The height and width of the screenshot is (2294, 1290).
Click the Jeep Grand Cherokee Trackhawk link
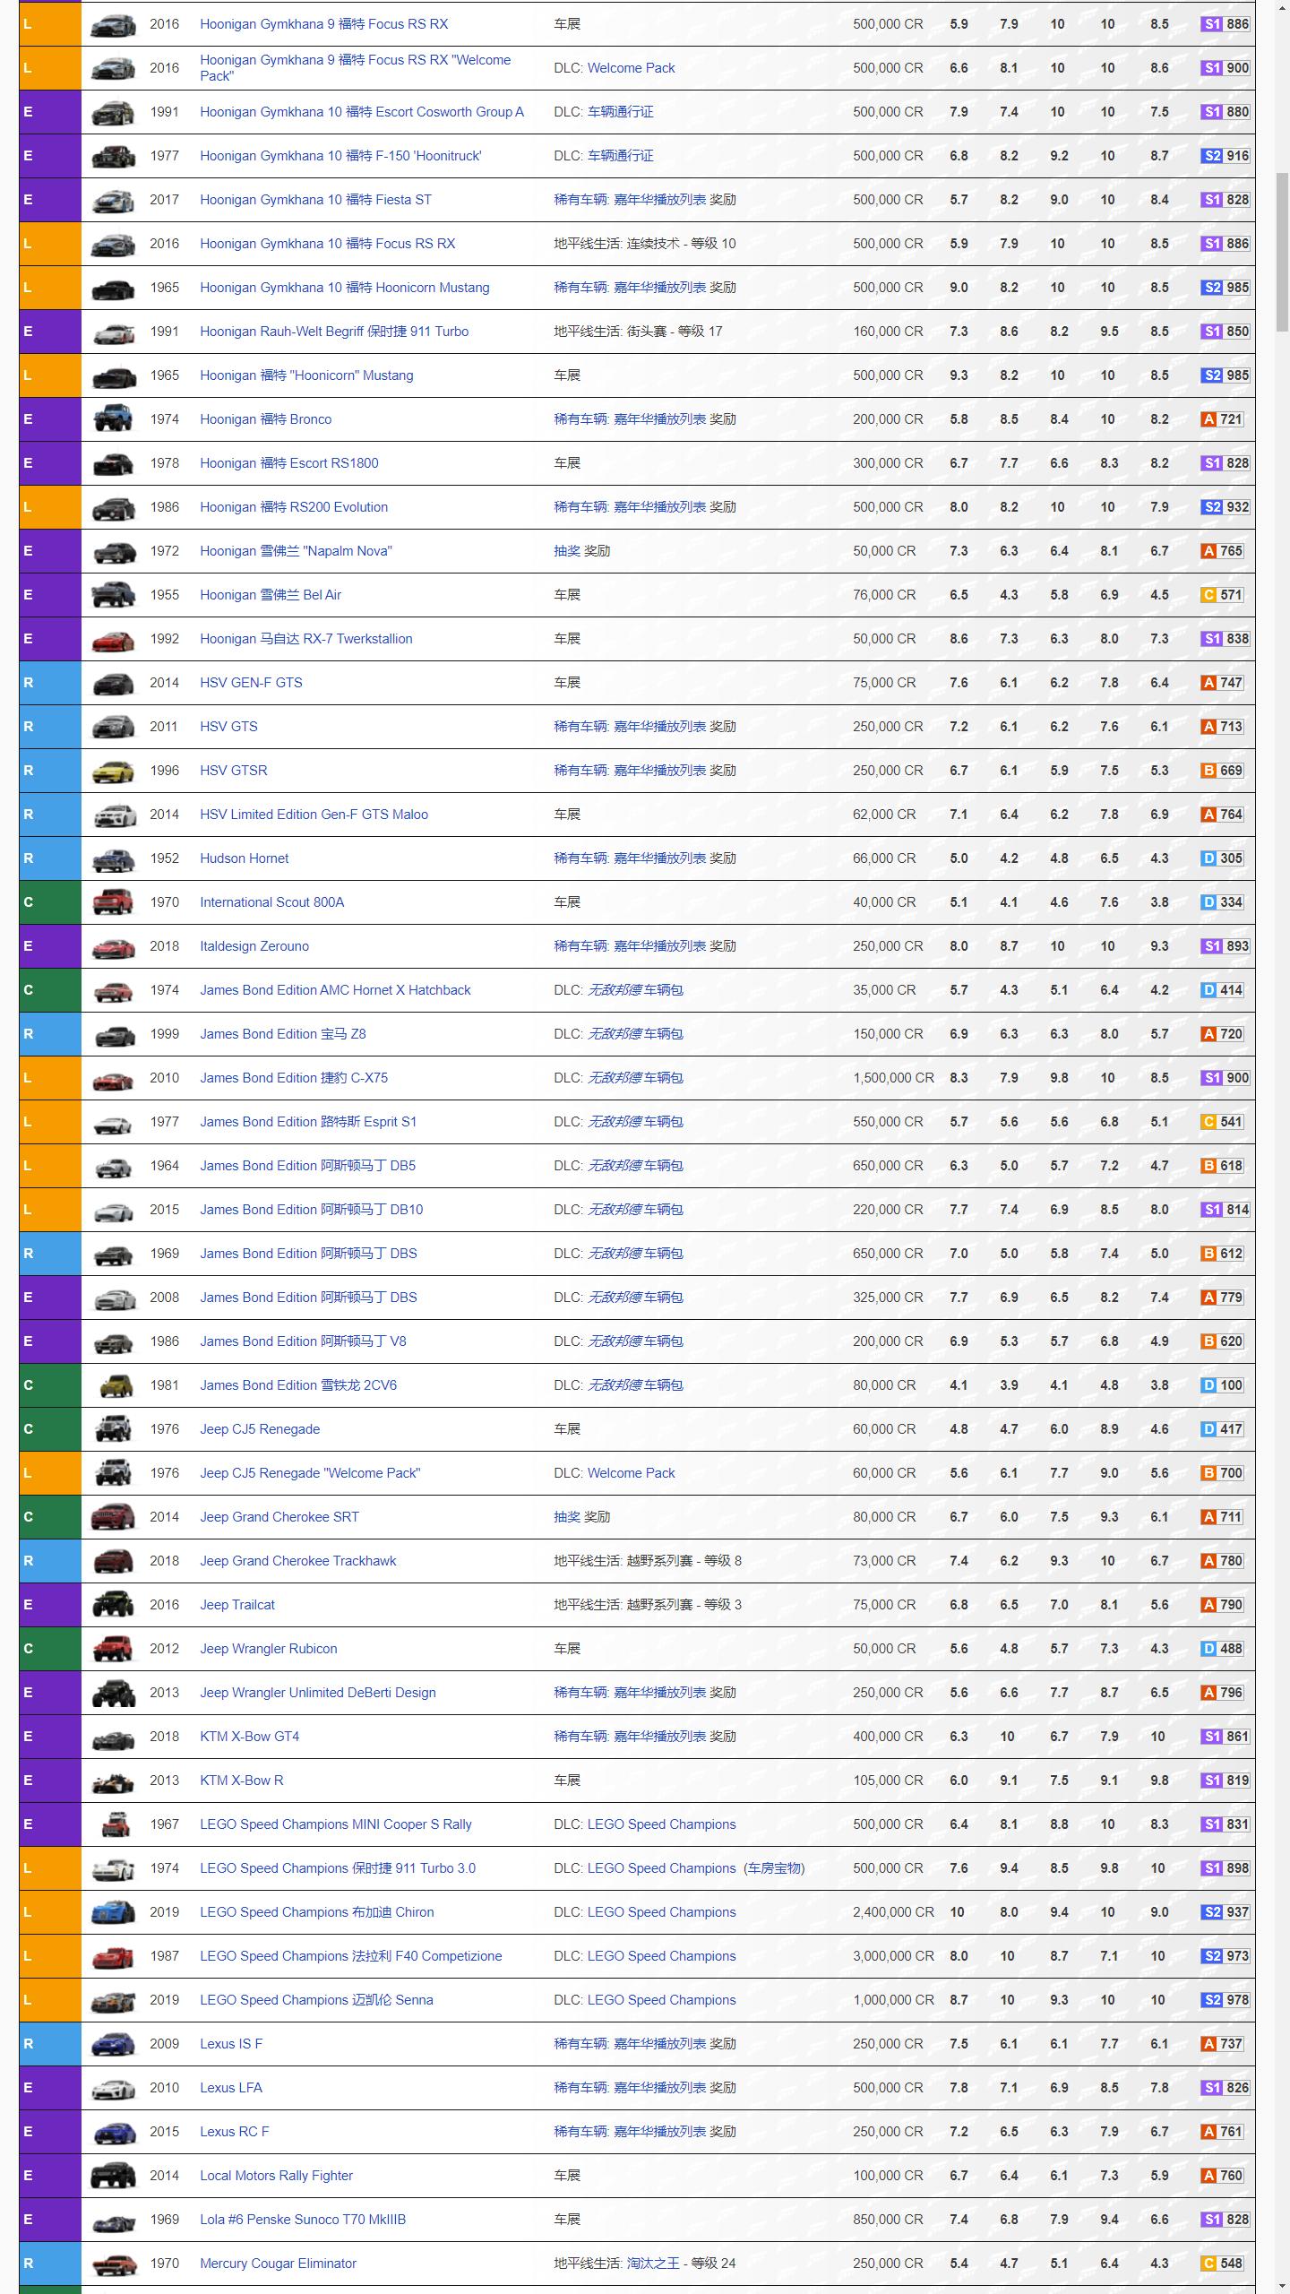tap(297, 1561)
